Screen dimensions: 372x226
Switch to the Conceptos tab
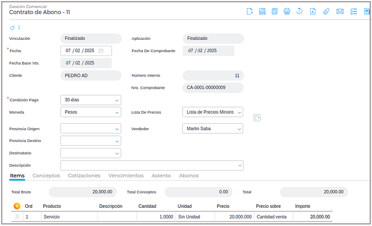[x=46, y=175]
